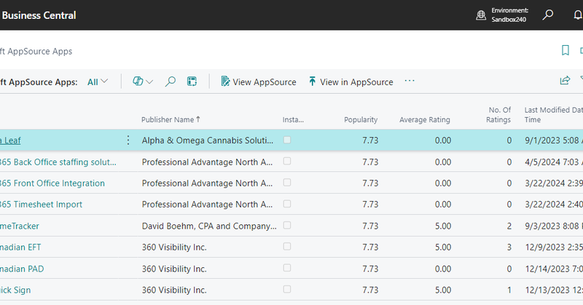Image resolution: width=583 pixels, height=305 pixels.
Task: Click View AppSource action
Action: [x=259, y=82]
